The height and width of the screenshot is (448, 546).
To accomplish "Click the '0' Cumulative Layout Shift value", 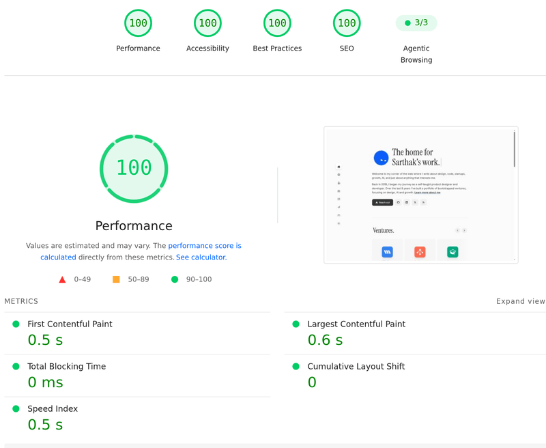I will (x=312, y=382).
